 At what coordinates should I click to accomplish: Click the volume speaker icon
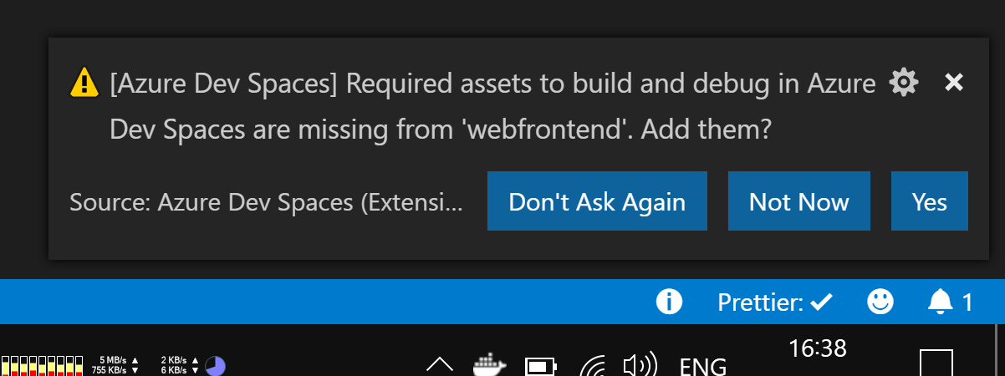click(x=640, y=366)
